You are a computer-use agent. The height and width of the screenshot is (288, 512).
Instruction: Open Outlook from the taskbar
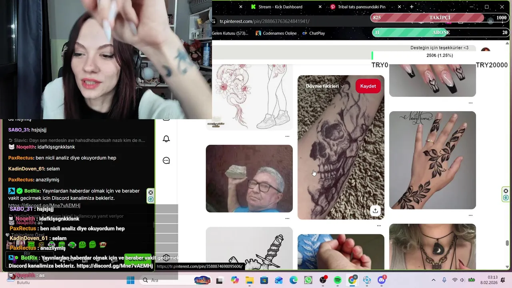click(279, 280)
